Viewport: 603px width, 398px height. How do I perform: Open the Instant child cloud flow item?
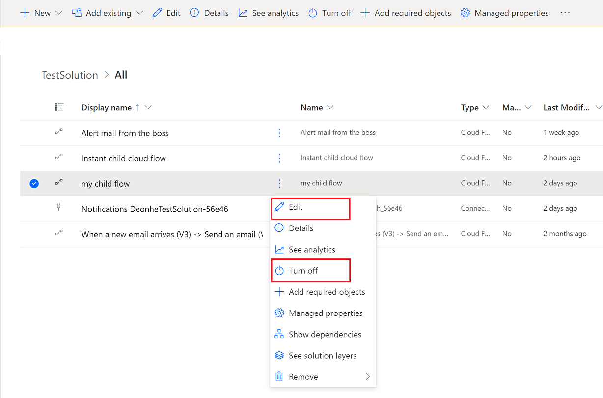coord(124,158)
